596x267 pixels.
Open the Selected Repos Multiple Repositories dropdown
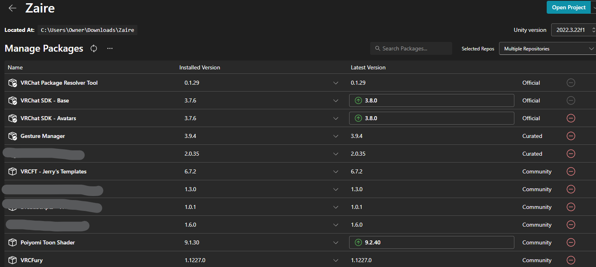click(548, 49)
